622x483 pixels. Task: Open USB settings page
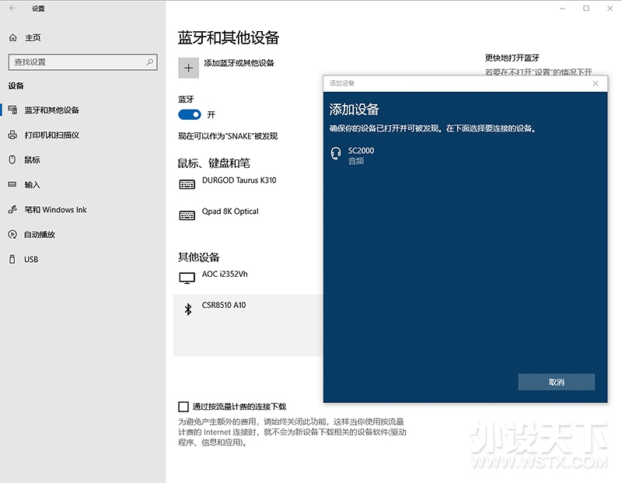[x=31, y=259]
